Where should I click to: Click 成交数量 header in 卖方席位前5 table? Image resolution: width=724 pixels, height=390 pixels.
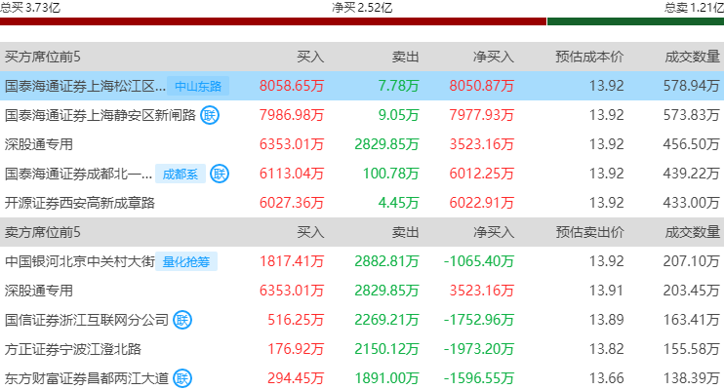(x=692, y=232)
